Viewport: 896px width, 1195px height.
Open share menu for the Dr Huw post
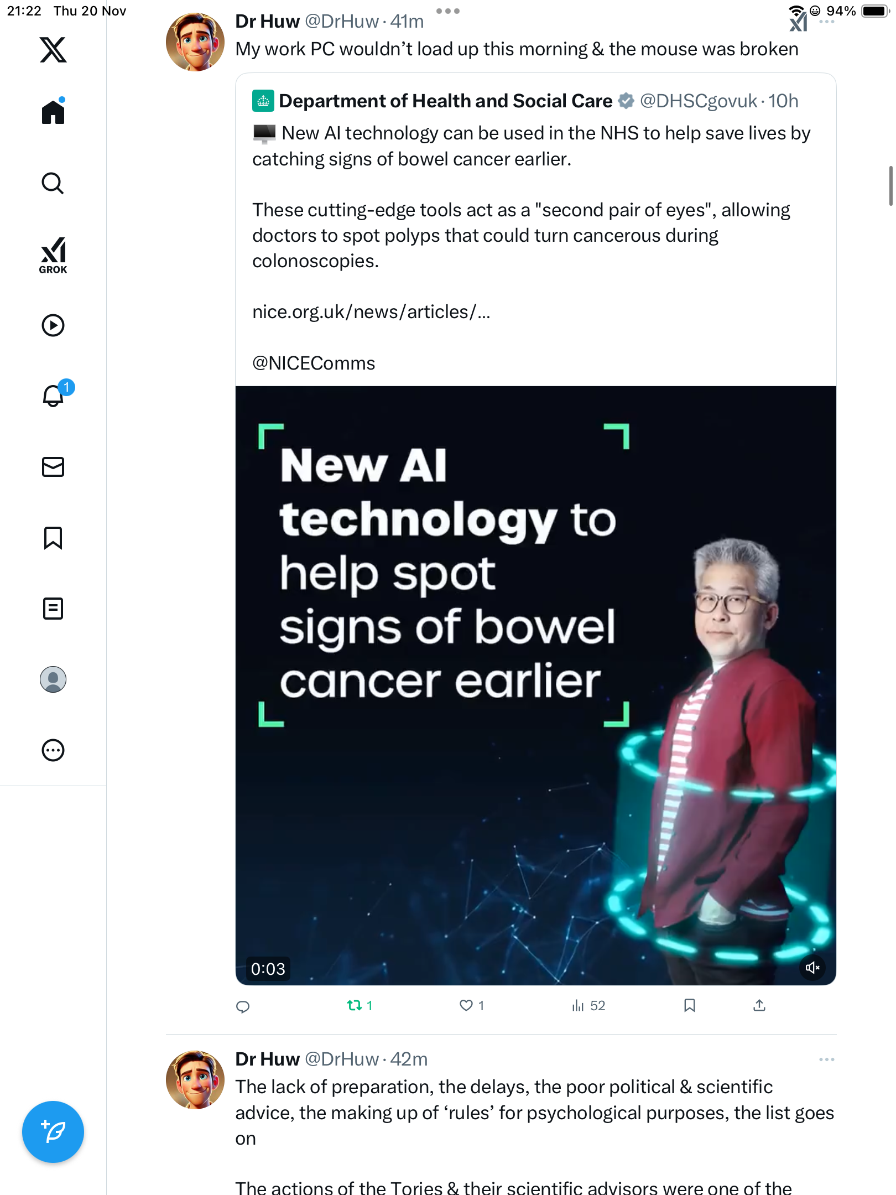[759, 1005]
